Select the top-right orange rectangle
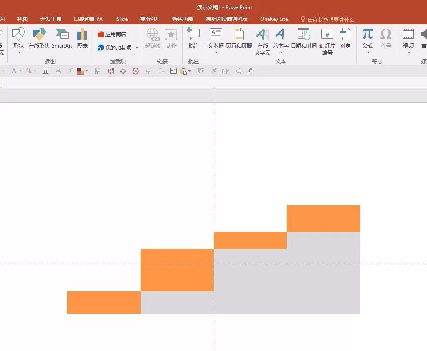Image resolution: width=427 pixels, height=351 pixels. tap(323, 218)
